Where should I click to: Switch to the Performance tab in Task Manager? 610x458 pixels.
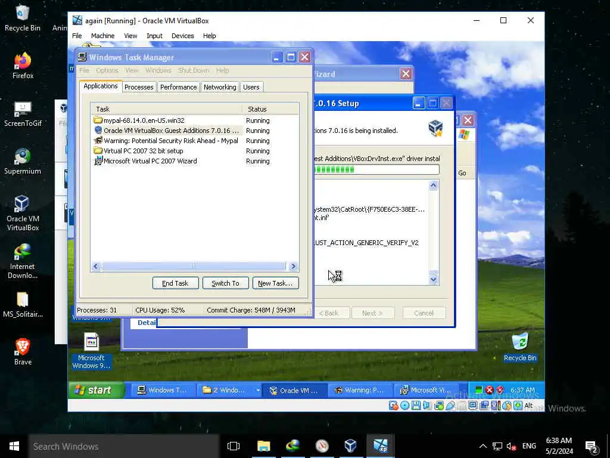(x=179, y=87)
